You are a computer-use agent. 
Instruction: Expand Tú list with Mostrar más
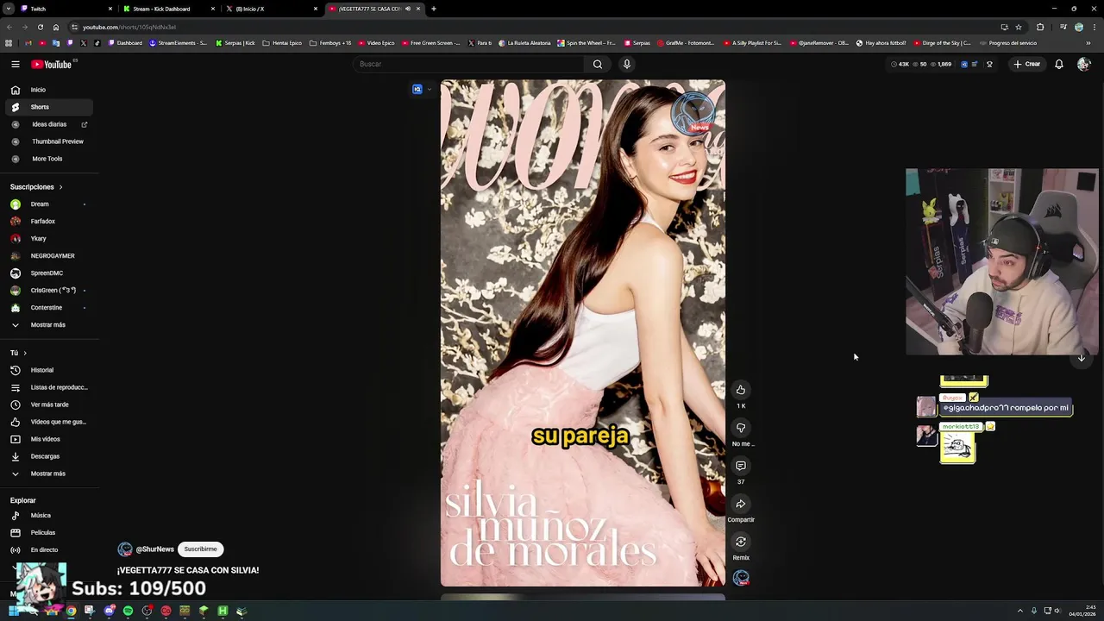(50, 474)
